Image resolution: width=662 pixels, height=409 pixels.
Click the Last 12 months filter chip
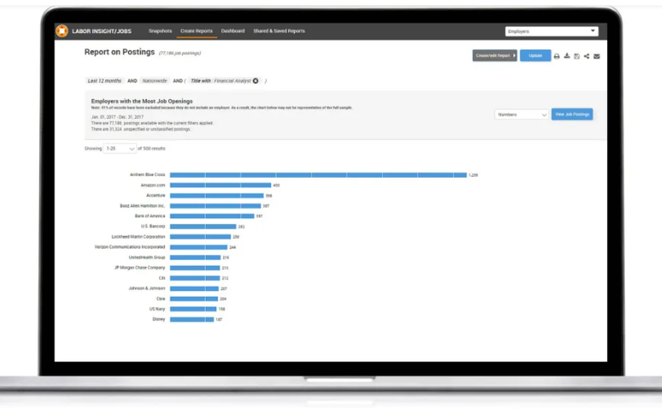(105, 81)
